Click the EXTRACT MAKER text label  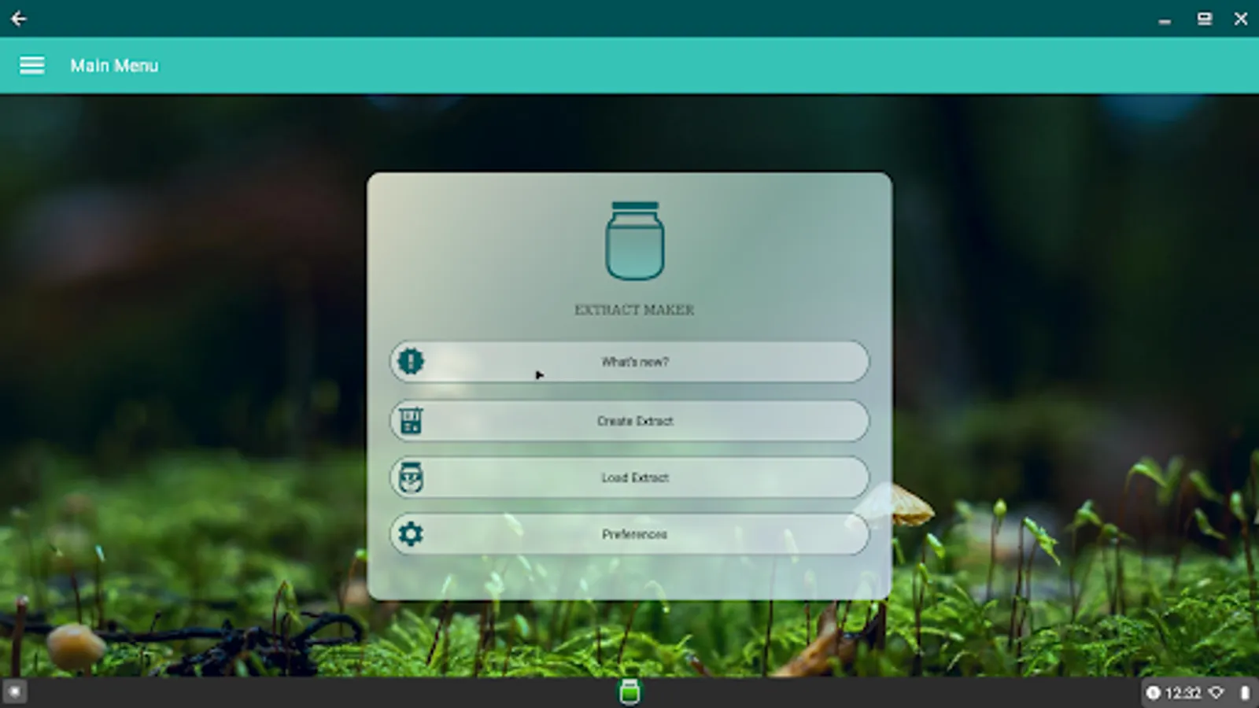tap(633, 308)
